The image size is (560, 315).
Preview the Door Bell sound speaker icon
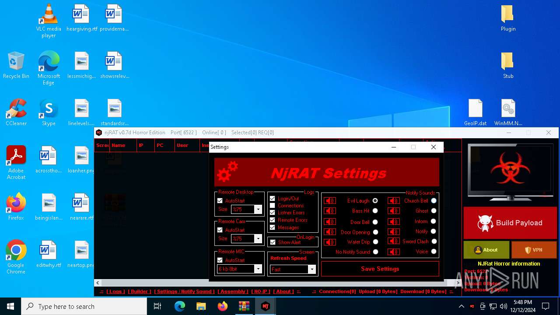click(x=329, y=222)
